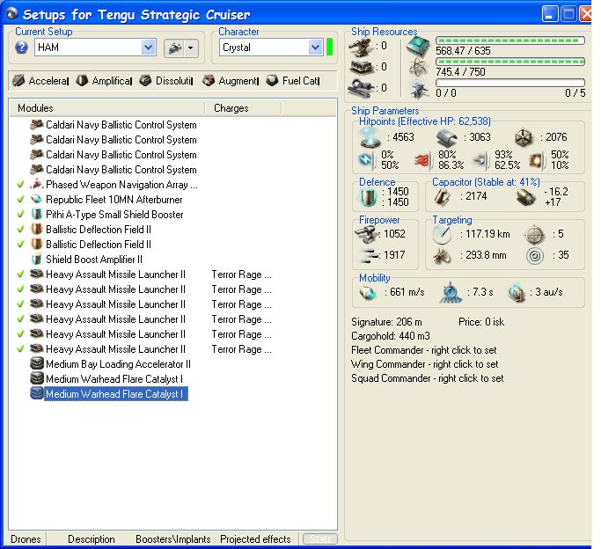
Task: Toggle second Heavy Assault Missile Launcher II checkmark
Action: 21,289
